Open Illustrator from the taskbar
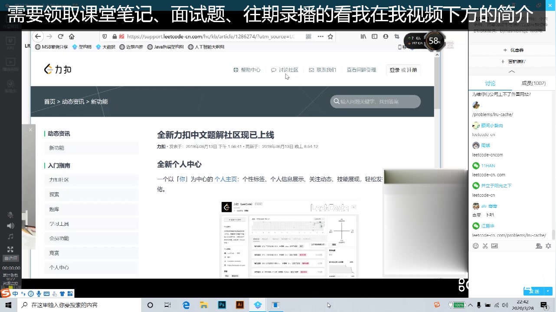This screenshot has height=312, width=556. (240, 305)
